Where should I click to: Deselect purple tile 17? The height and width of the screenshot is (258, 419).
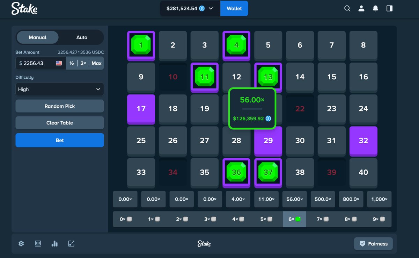[141, 109]
